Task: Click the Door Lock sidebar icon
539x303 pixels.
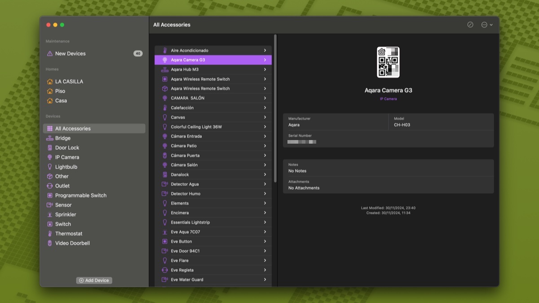Action: (x=50, y=148)
